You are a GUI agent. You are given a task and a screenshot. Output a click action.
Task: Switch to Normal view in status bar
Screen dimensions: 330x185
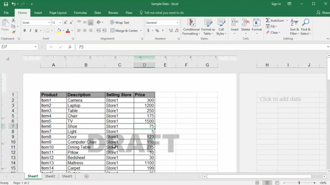click(257, 183)
